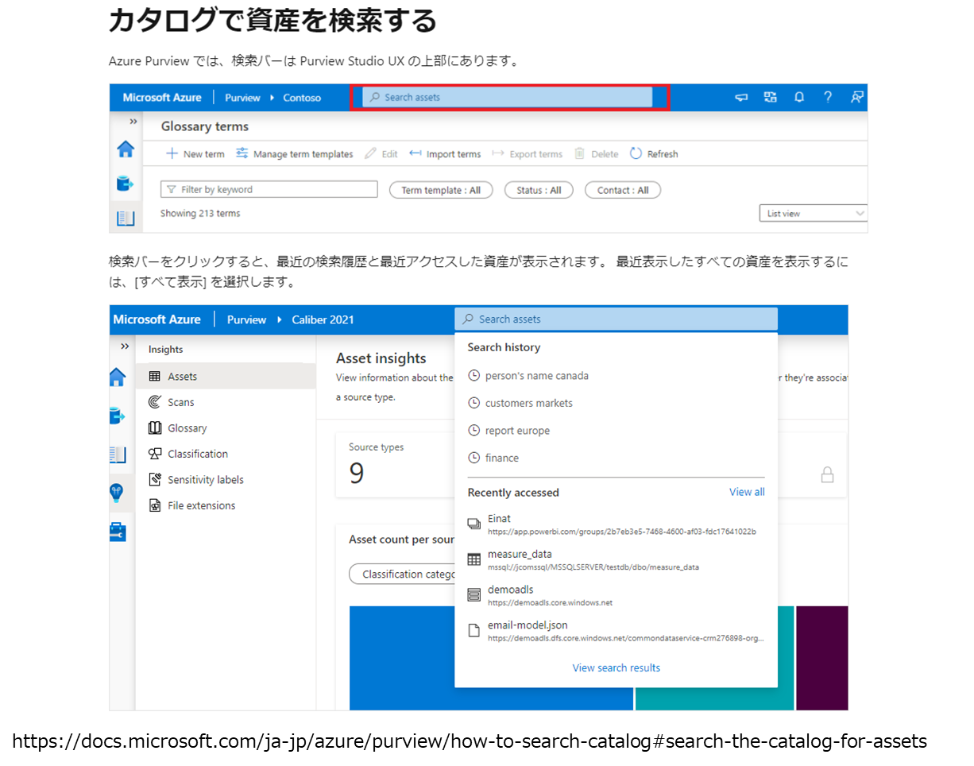Open the data sources icon below Home in Glossary terms screenshot
The height and width of the screenshot is (766, 974).
(125, 184)
